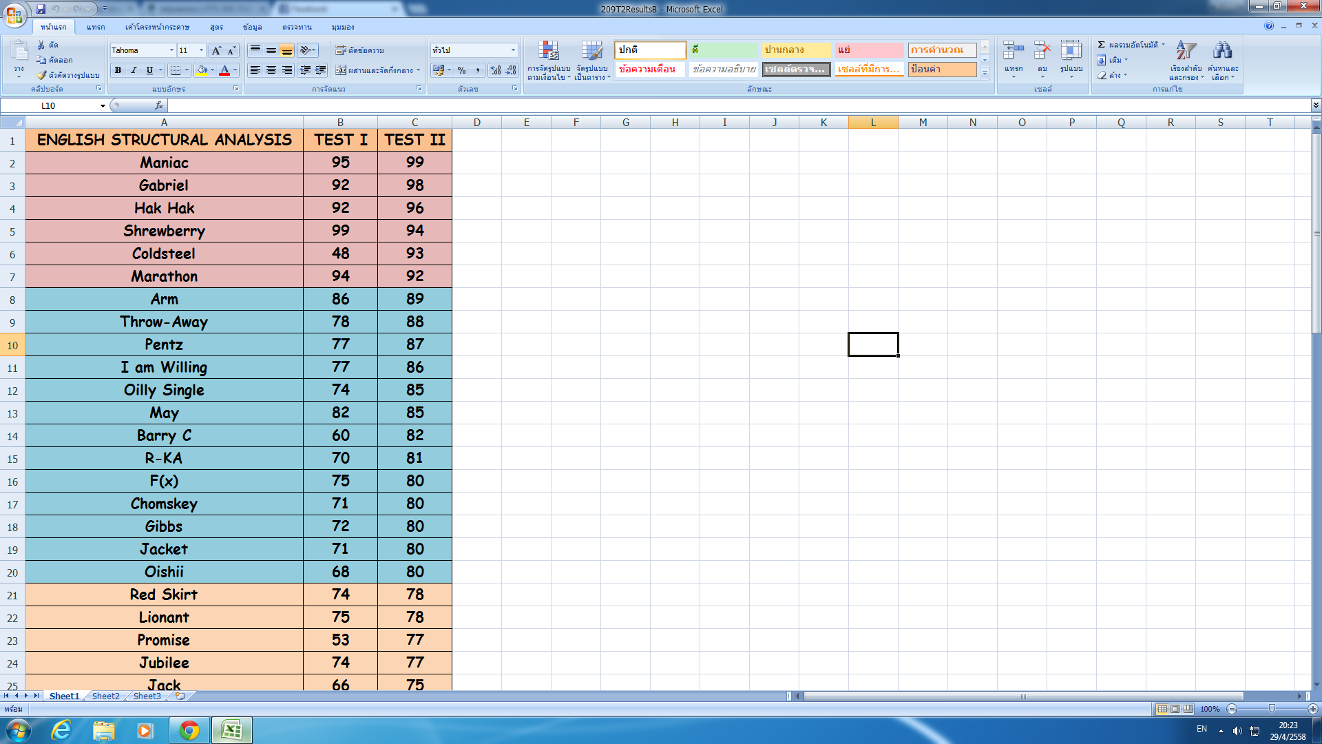
Task: Open the number format dropdown
Action: pos(513,50)
